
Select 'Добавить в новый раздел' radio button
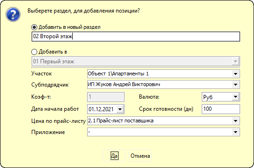click(x=34, y=27)
